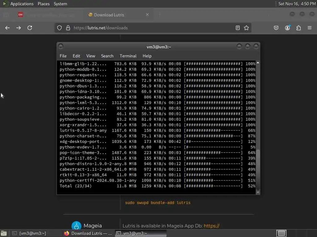Viewport: 317px width, 237px height.
Task: Click the python-lxml-5.3.... row
Action: [x=158, y=102]
